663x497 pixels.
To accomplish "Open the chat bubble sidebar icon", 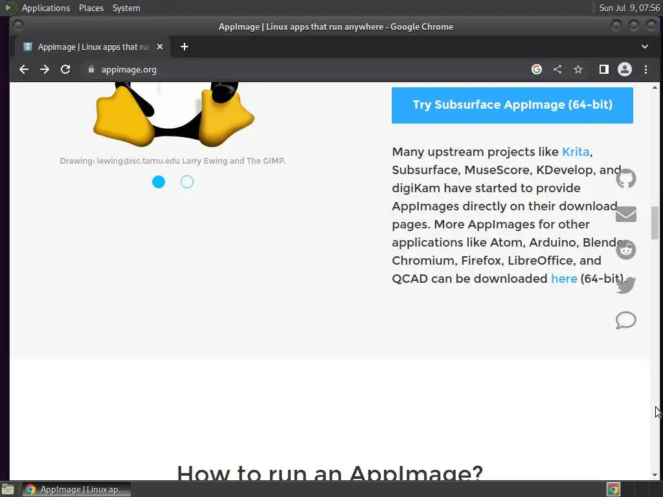I will click(x=626, y=320).
